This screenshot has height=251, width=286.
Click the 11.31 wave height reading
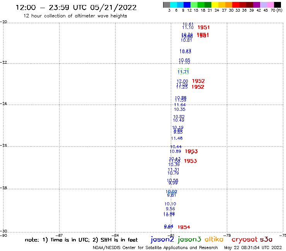coord(174,170)
